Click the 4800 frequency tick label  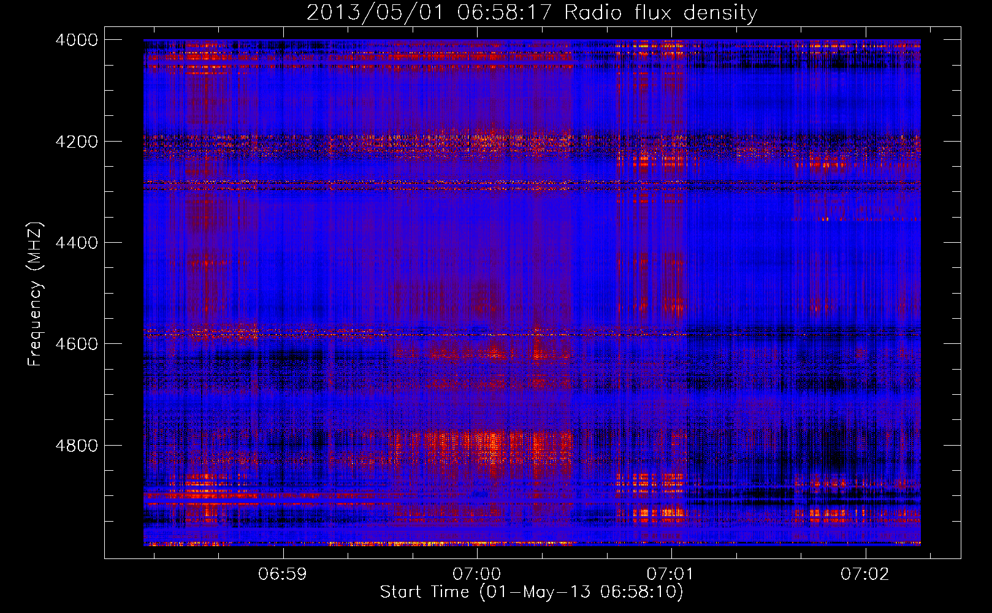[x=77, y=446]
